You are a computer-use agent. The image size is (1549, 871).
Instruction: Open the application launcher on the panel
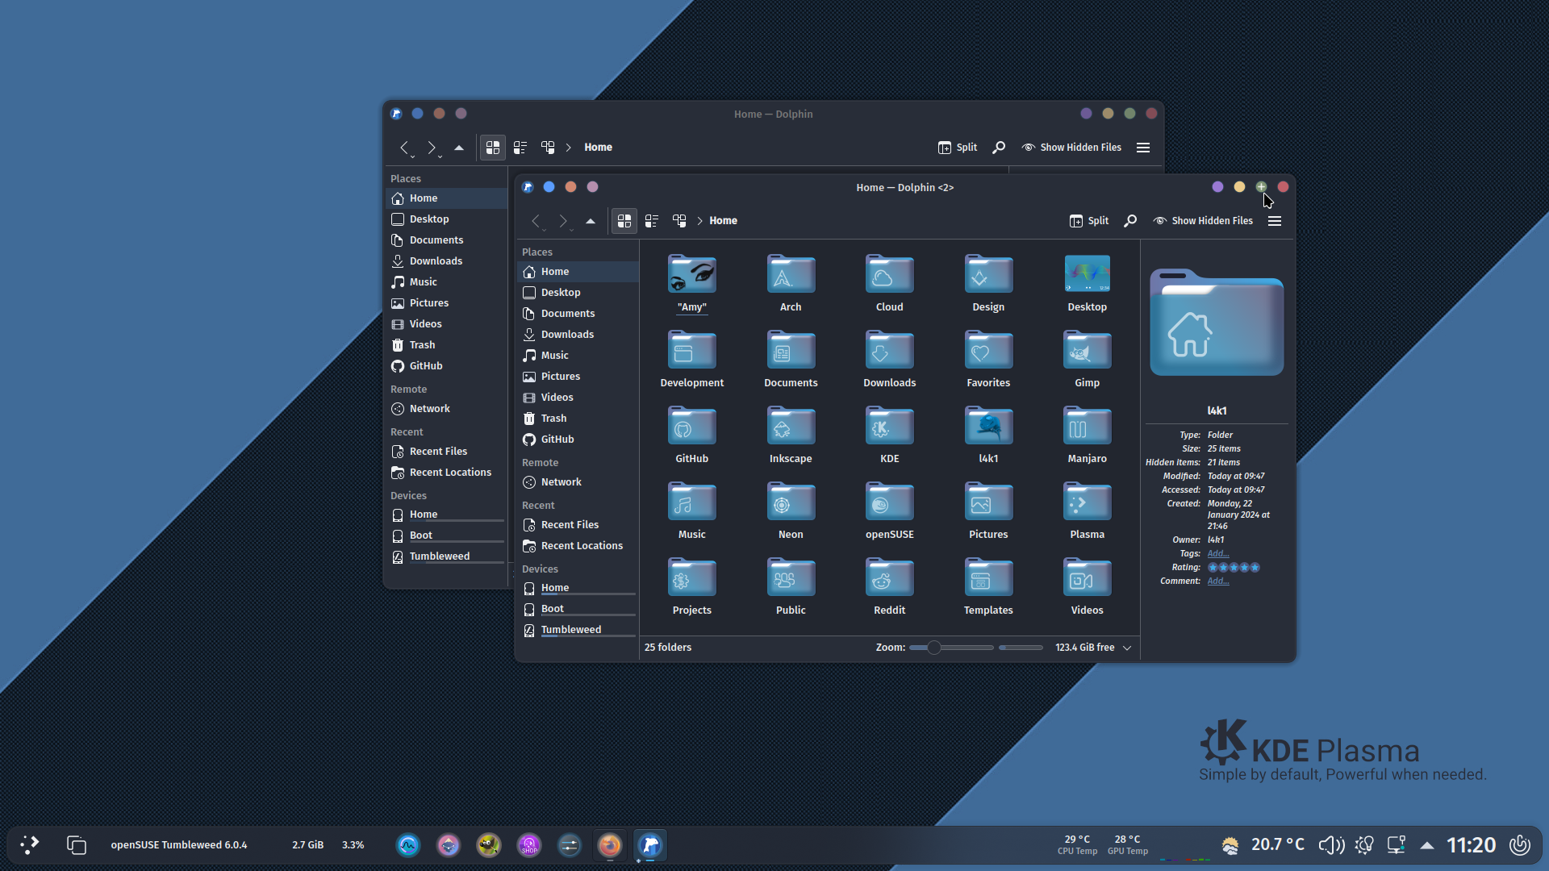coord(30,845)
